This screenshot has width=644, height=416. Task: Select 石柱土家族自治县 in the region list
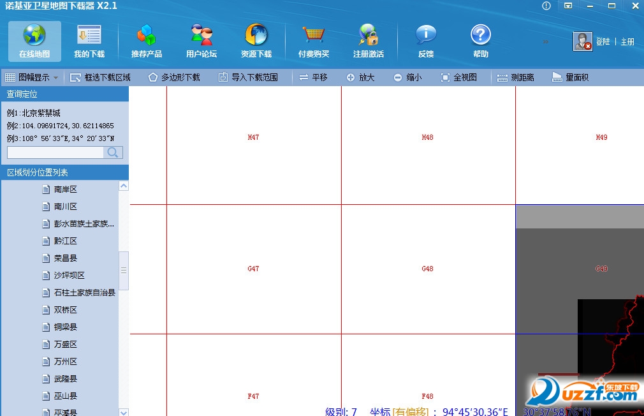[x=78, y=293]
